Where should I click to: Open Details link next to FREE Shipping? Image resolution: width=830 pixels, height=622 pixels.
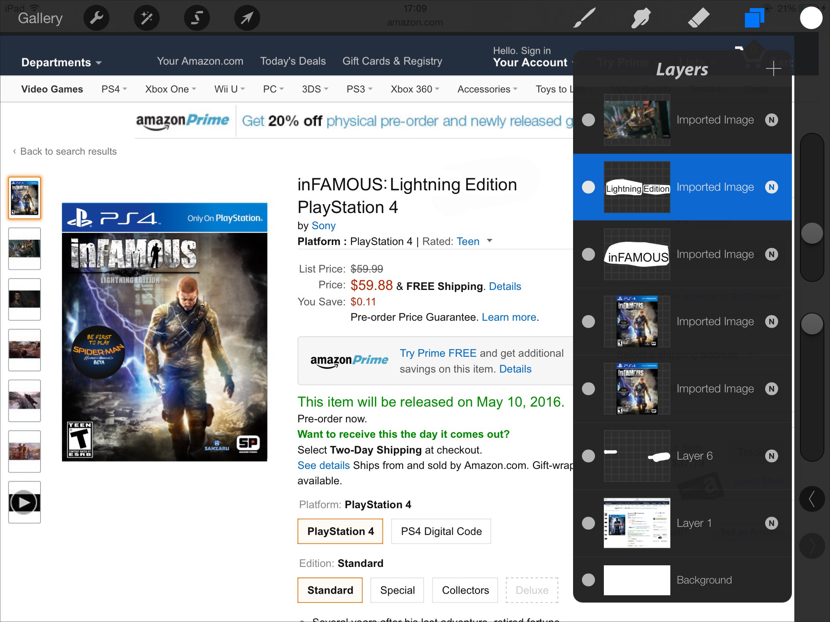pos(505,286)
